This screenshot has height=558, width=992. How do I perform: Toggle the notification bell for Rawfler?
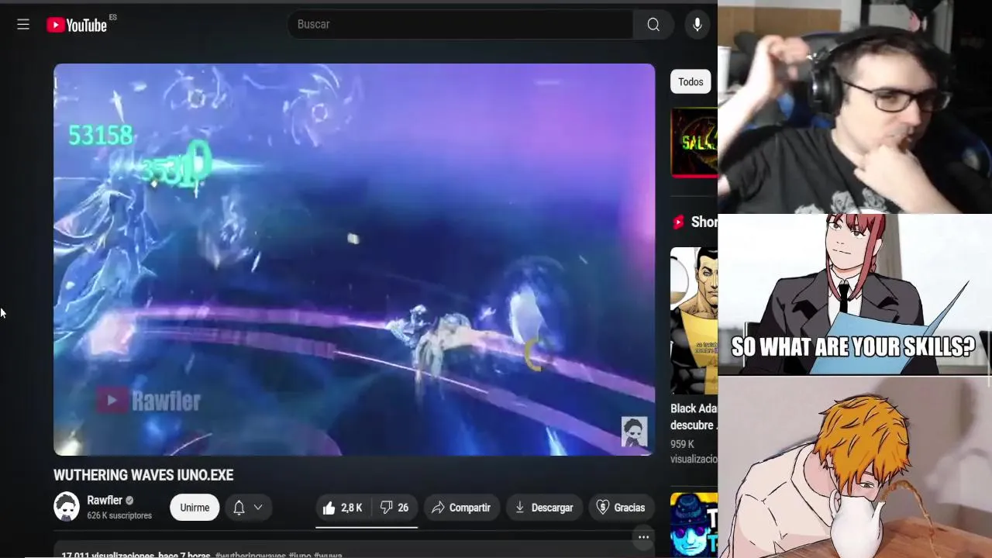[239, 508]
